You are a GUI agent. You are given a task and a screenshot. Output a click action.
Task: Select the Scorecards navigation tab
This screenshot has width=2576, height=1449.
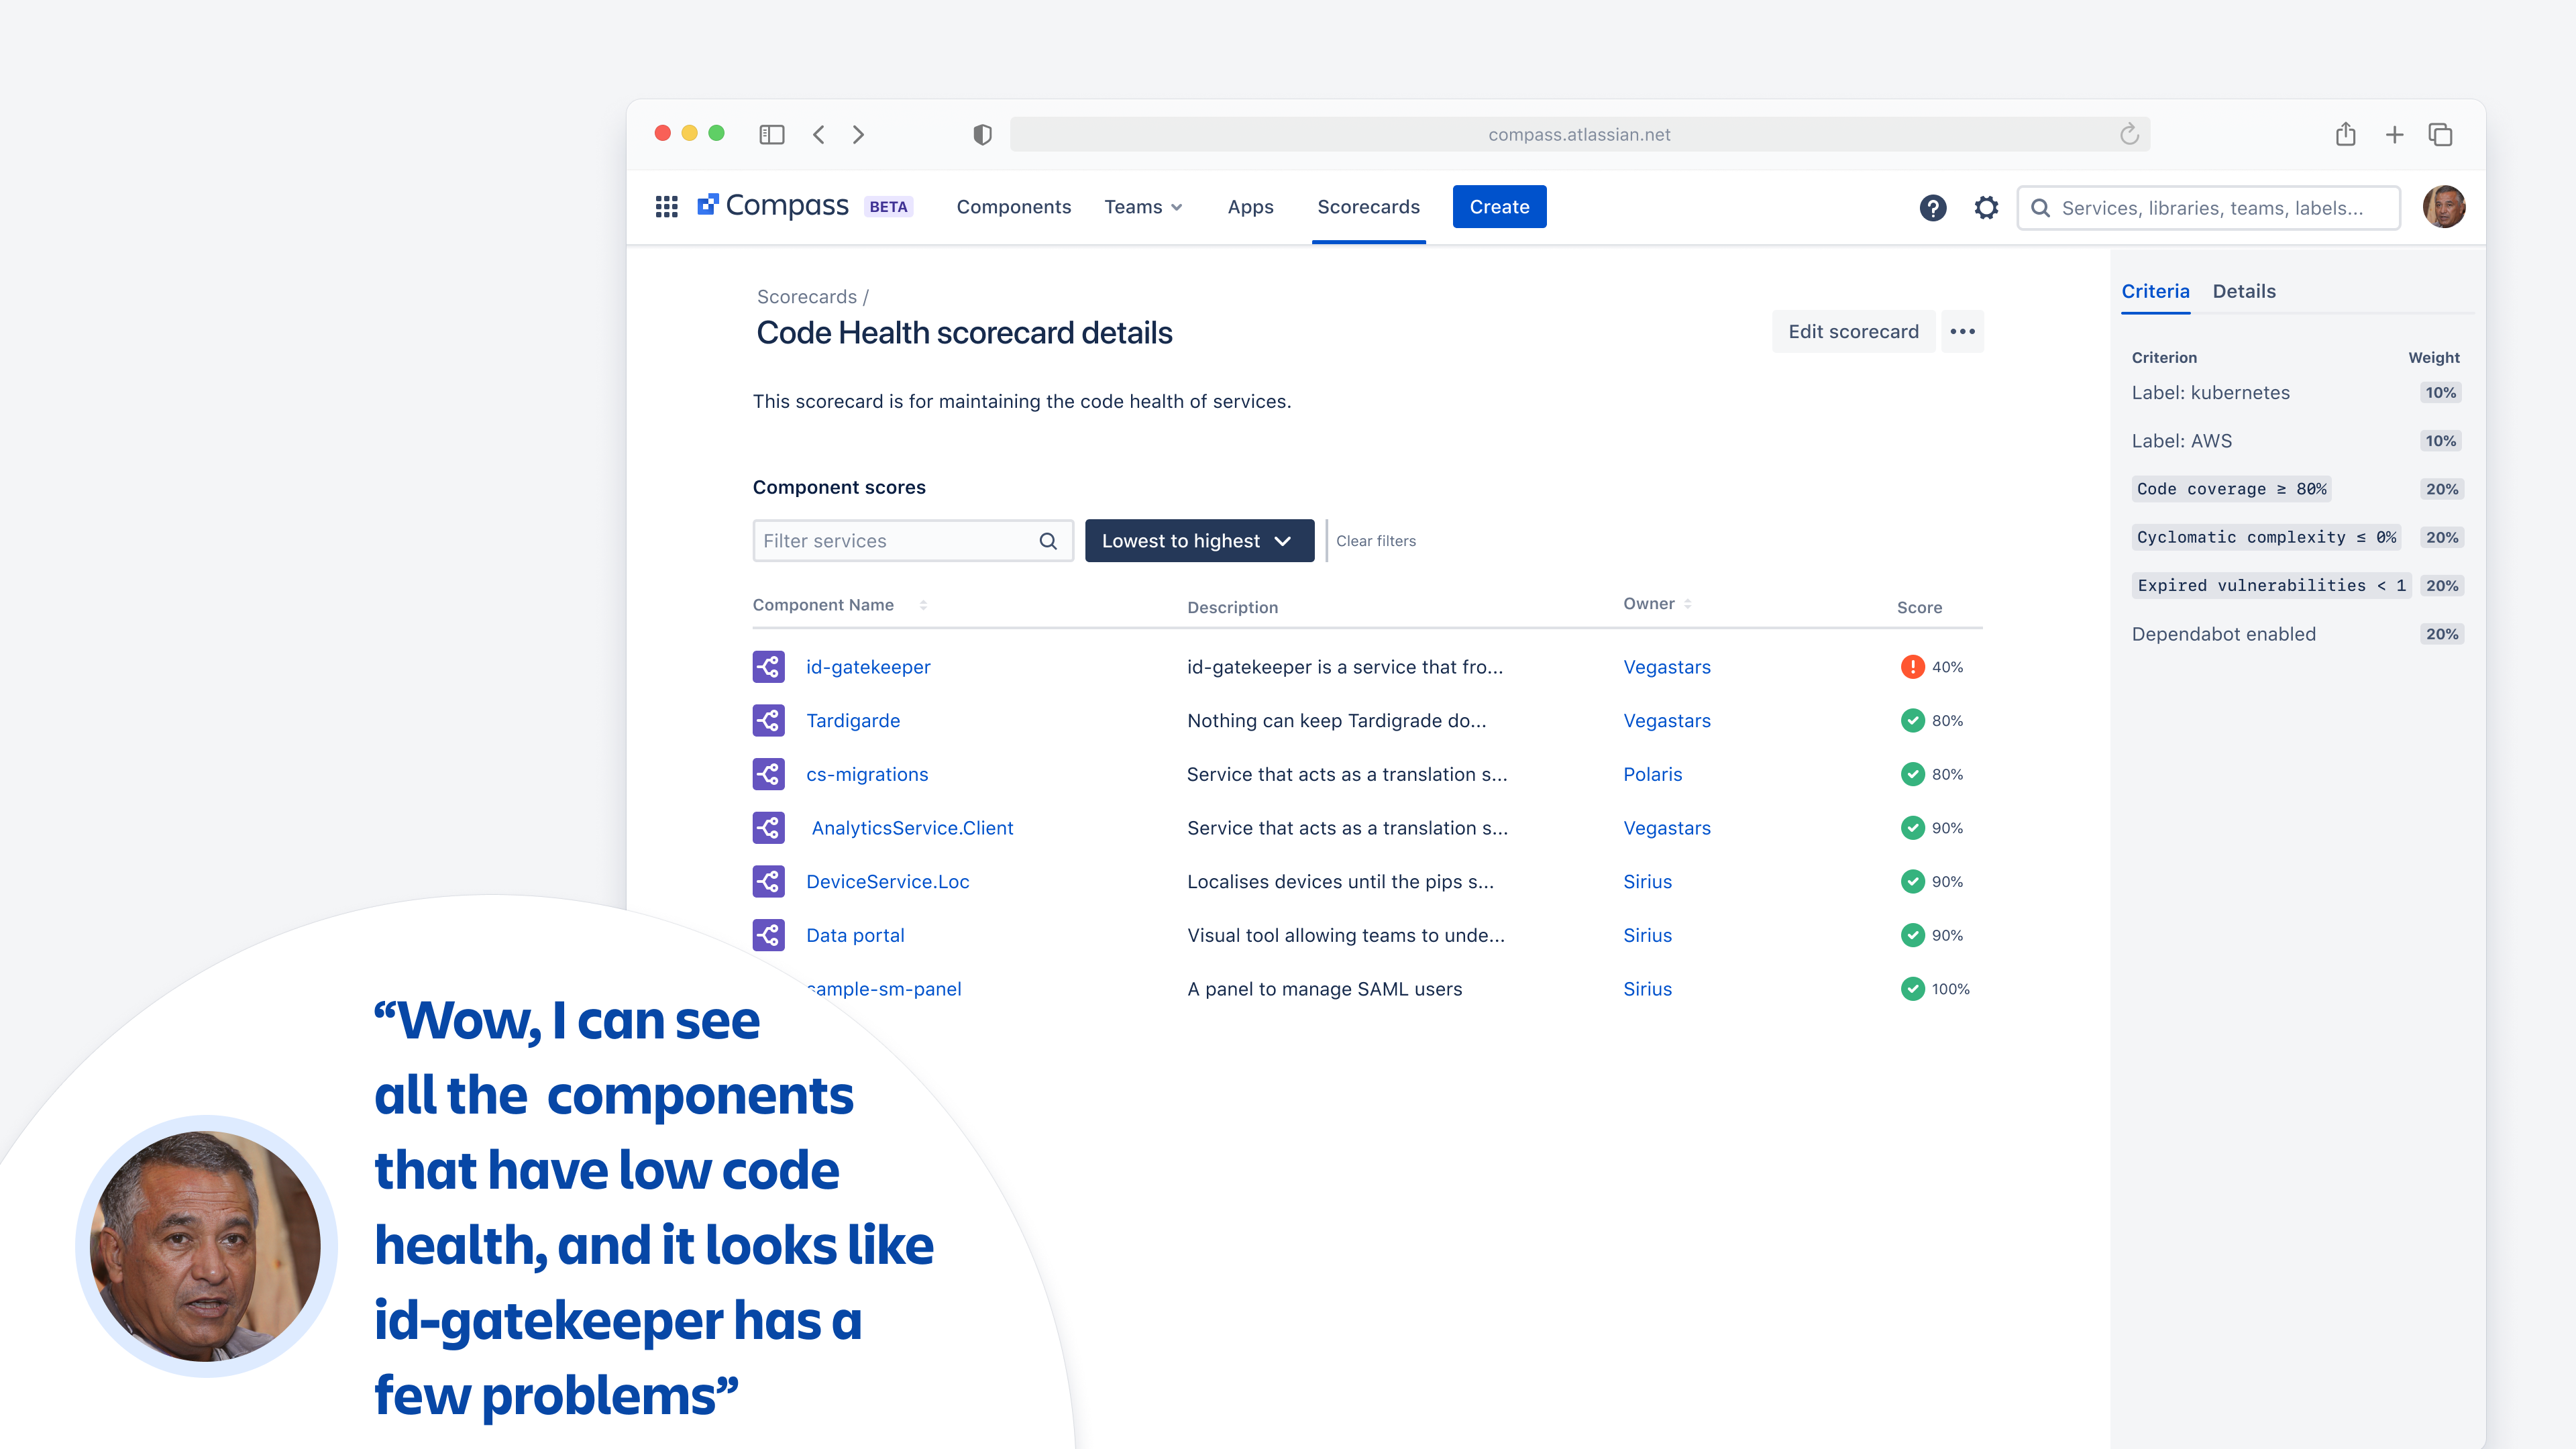[1368, 207]
